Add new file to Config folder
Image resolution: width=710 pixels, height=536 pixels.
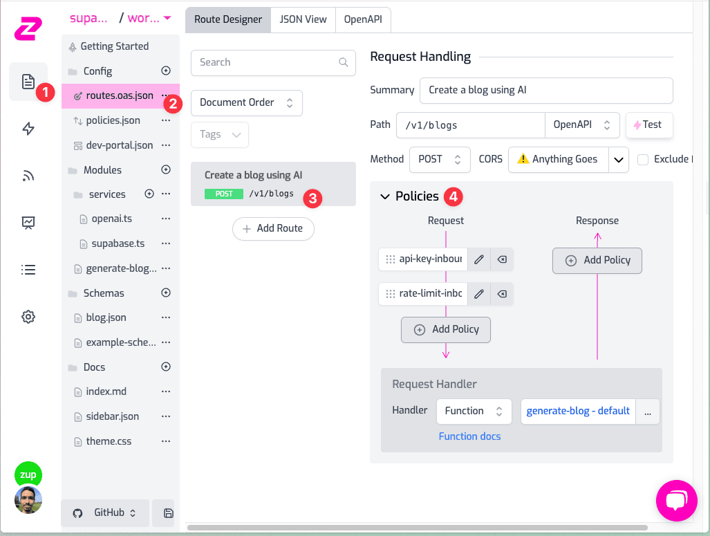pos(166,71)
